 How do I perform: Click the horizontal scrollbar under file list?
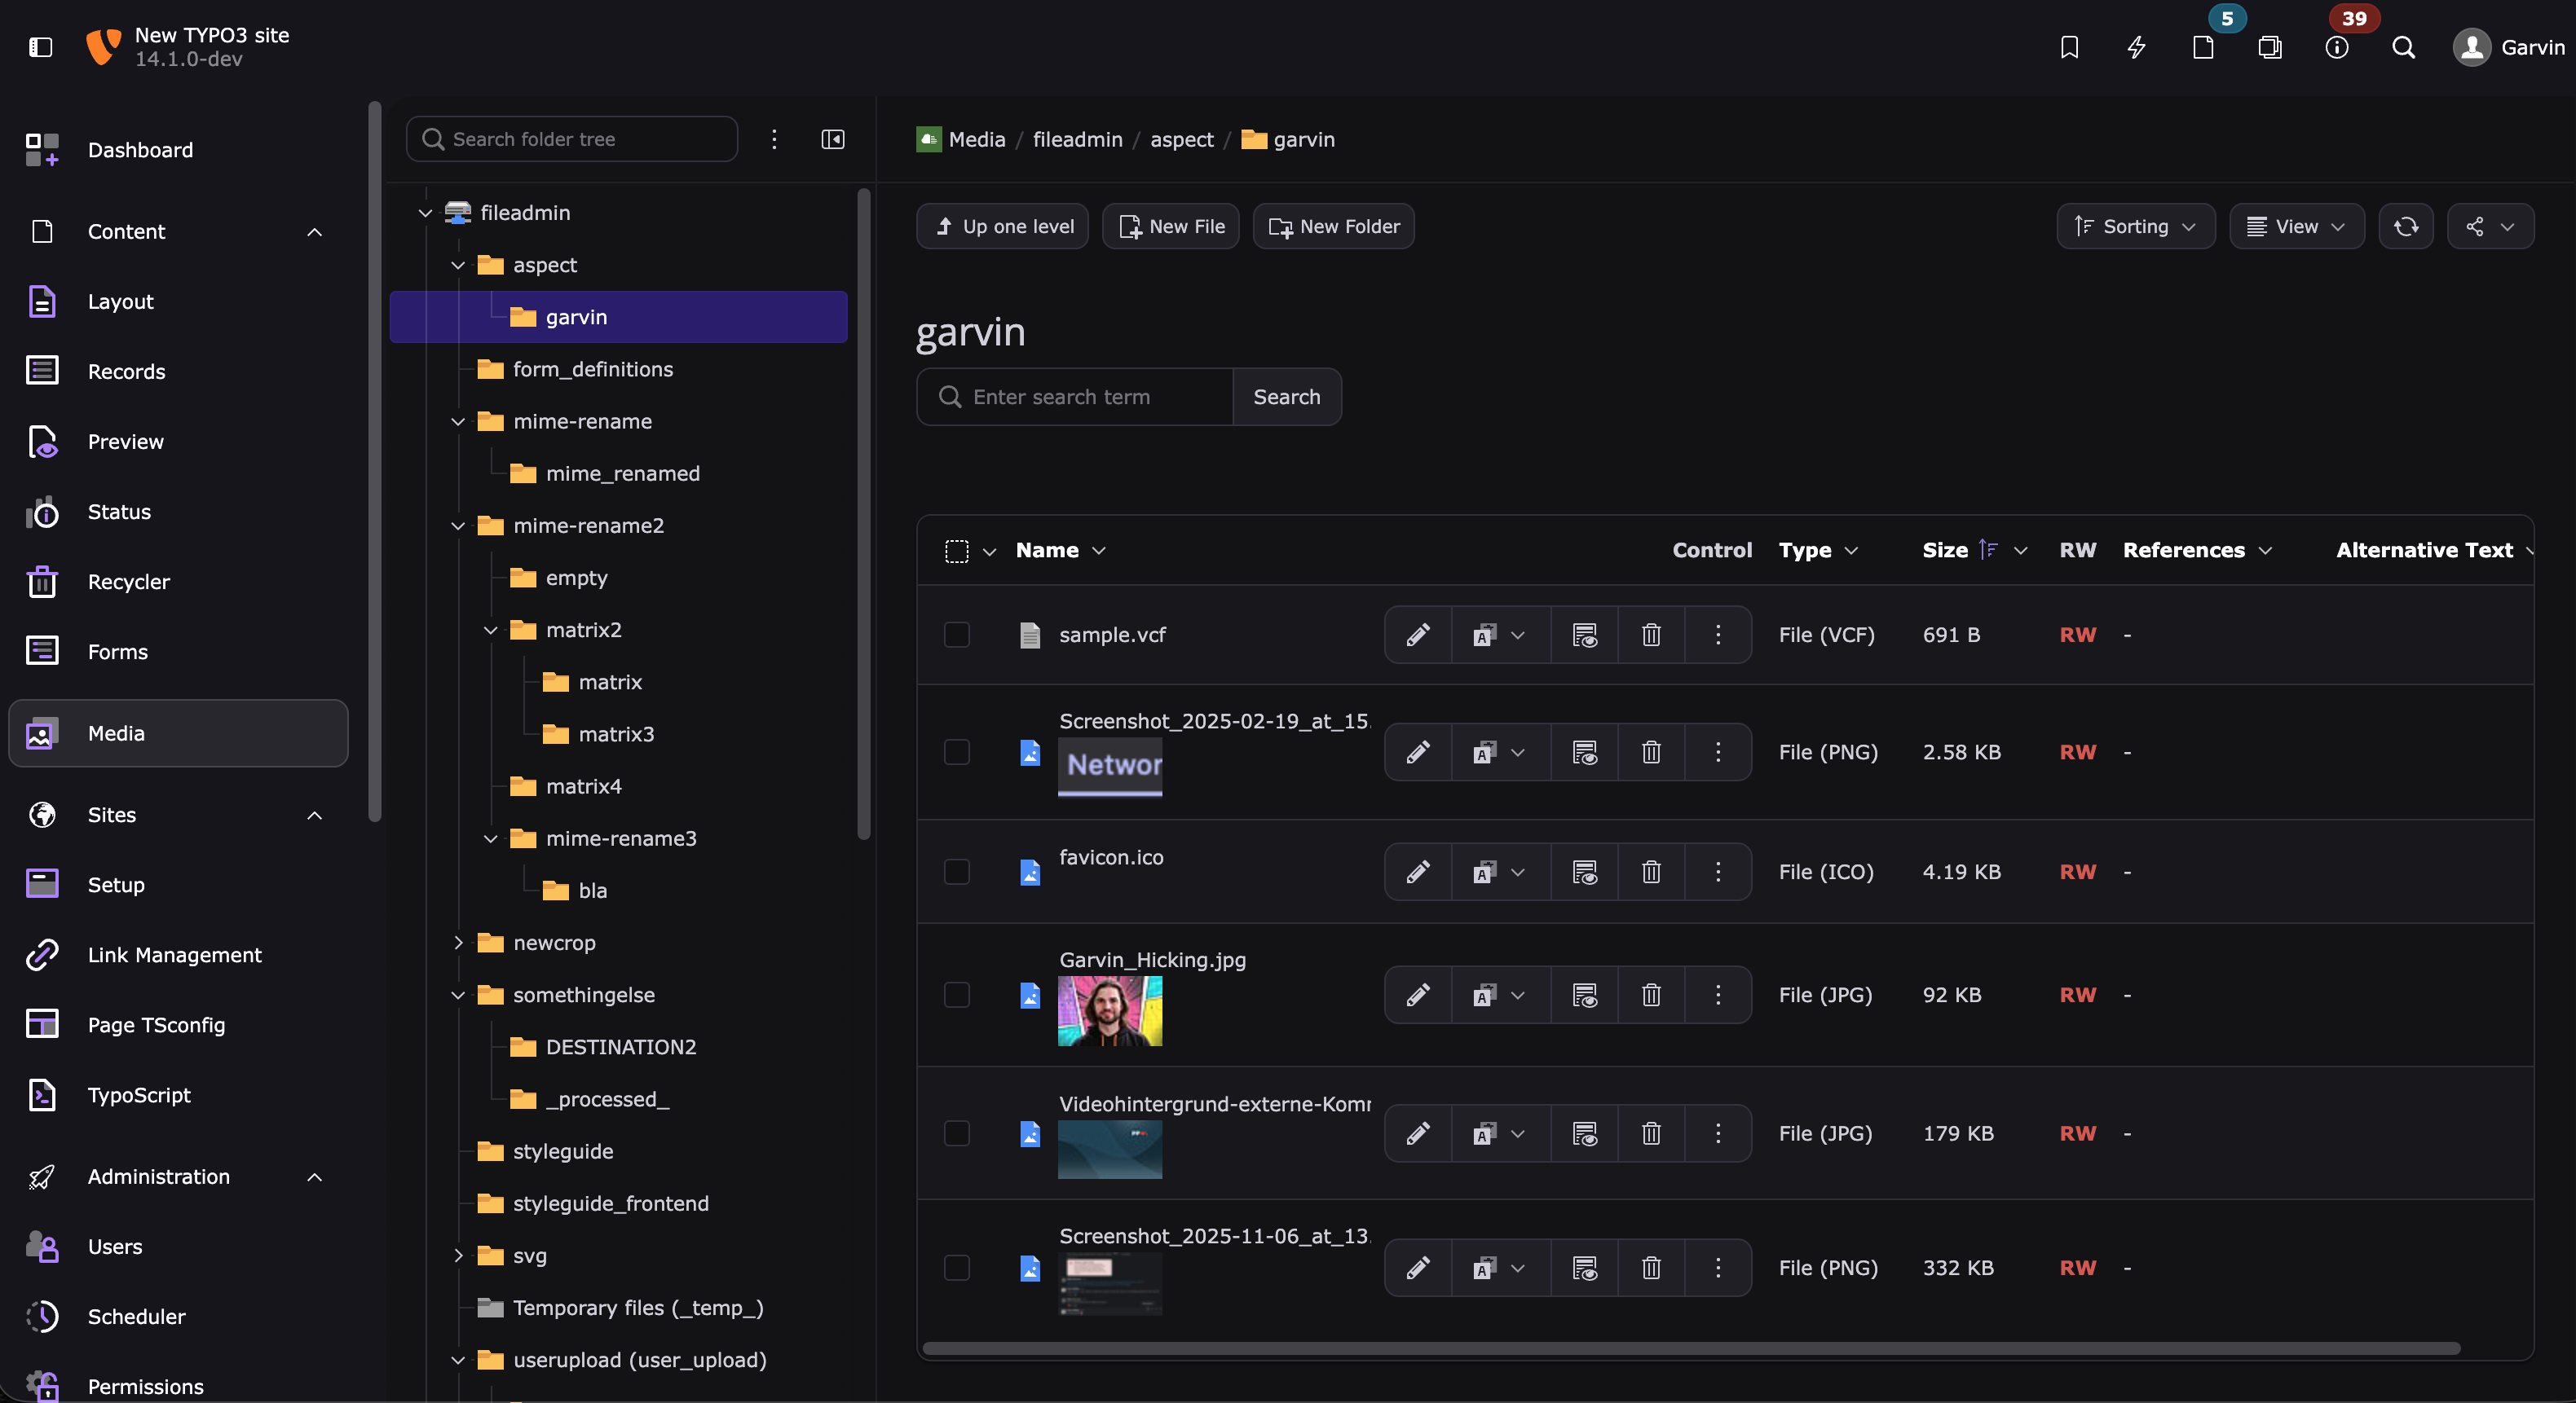coord(1690,1349)
